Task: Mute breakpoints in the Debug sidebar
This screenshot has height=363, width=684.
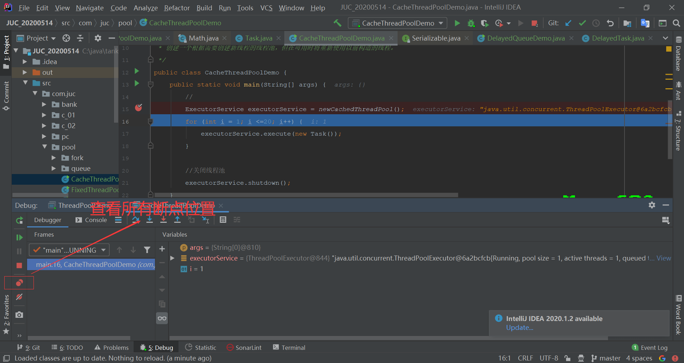Action: pos(19,297)
